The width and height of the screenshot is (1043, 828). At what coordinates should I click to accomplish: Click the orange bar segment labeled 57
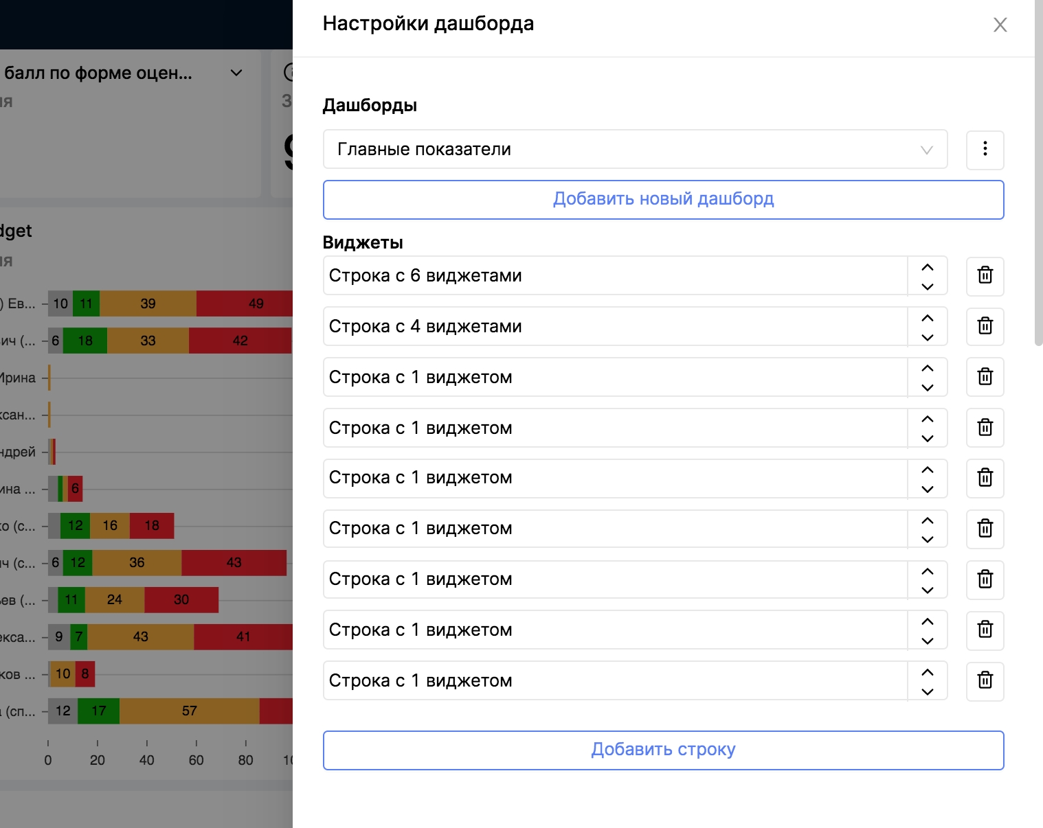pyautogui.click(x=190, y=711)
